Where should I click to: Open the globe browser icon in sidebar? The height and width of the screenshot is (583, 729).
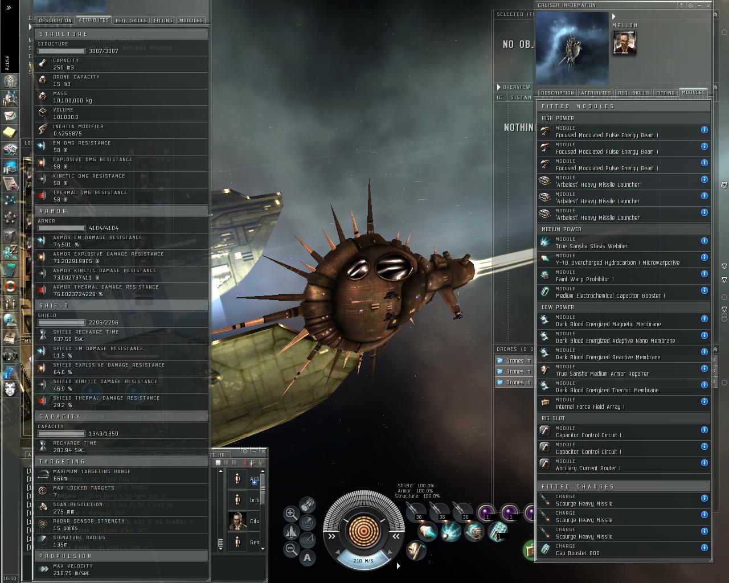(10, 320)
